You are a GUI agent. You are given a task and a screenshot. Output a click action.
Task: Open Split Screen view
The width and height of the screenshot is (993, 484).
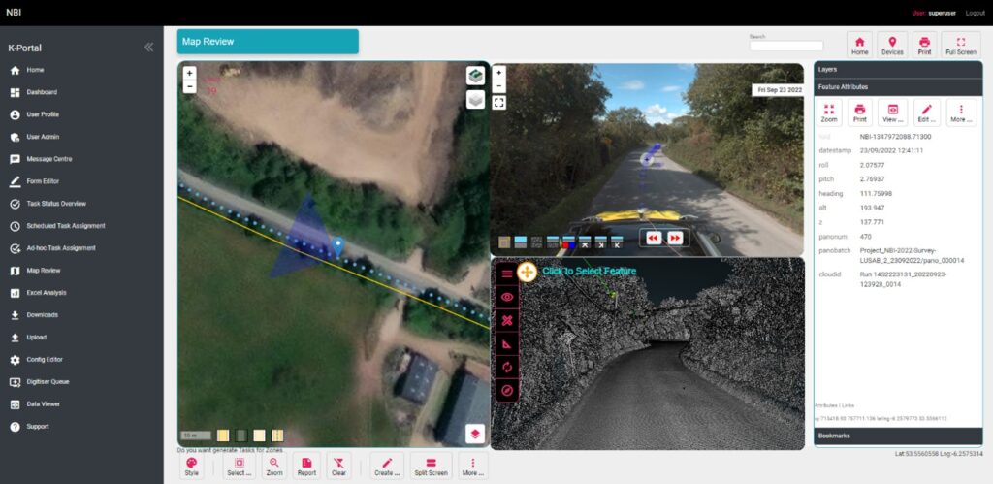point(431,467)
